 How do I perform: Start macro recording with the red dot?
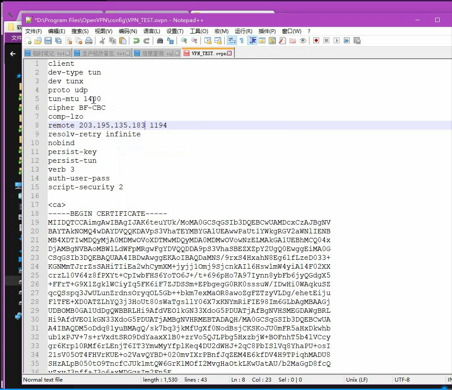pyautogui.click(x=316, y=41)
